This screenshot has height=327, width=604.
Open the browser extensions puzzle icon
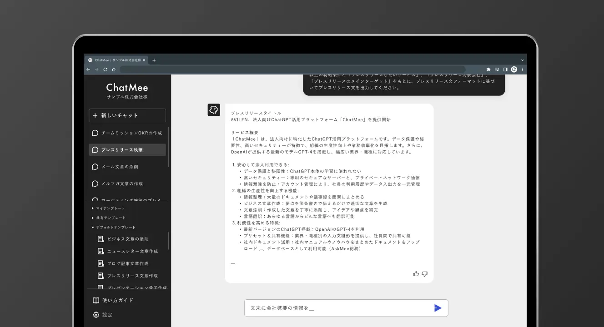pyautogui.click(x=488, y=69)
